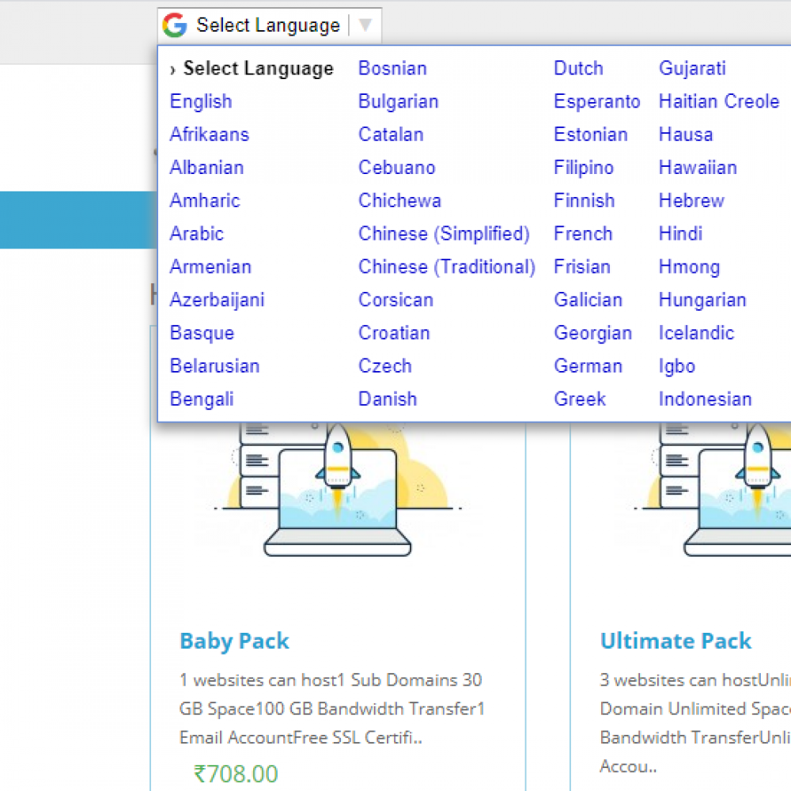The height and width of the screenshot is (791, 791).
Task: Choose Arabic translation
Action: (196, 233)
